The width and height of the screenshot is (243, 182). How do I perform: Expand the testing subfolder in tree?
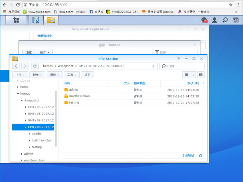click(29, 147)
